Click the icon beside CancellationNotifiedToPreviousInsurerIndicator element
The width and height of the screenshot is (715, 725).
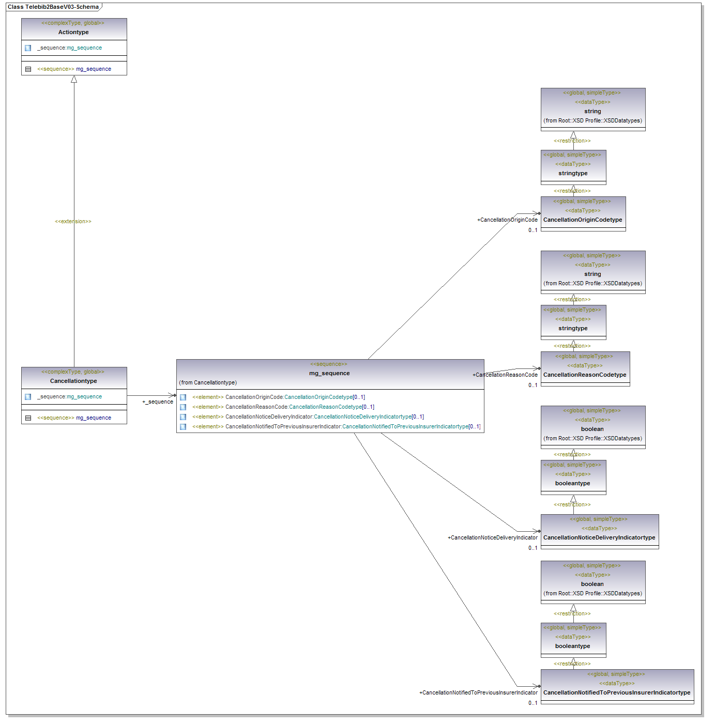183,427
